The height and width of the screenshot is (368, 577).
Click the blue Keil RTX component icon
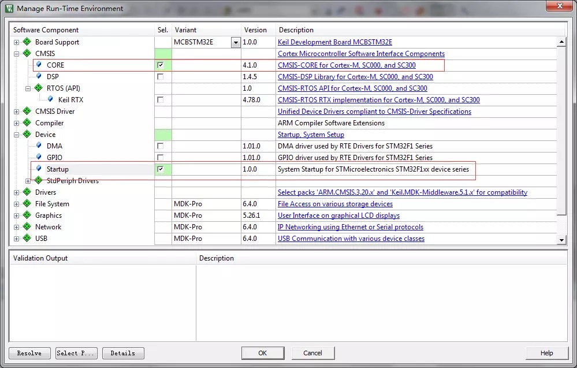click(x=50, y=99)
